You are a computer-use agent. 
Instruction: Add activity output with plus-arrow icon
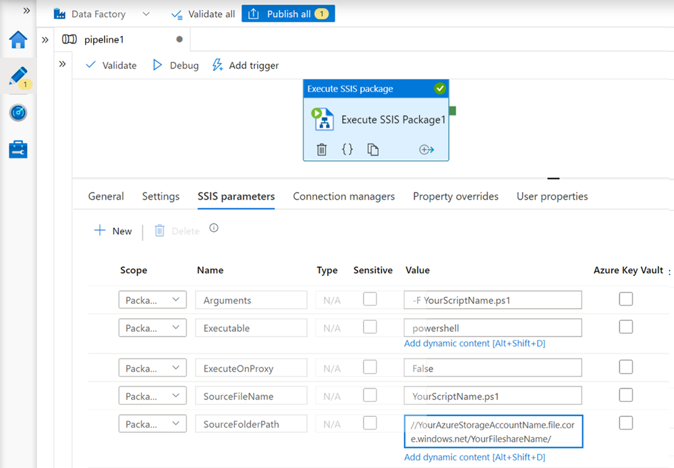(426, 150)
